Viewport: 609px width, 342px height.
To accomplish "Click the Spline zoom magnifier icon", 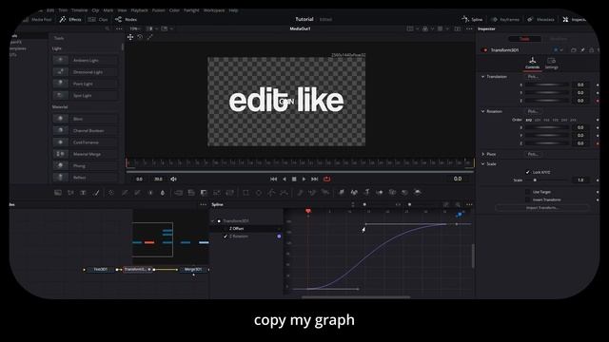I will pos(458,204).
